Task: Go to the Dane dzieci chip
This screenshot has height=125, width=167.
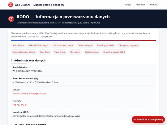Action: pyautogui.click(x=45, y=52)
